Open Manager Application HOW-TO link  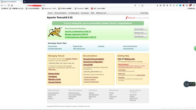pyautogui.click(x=77, y=34)
